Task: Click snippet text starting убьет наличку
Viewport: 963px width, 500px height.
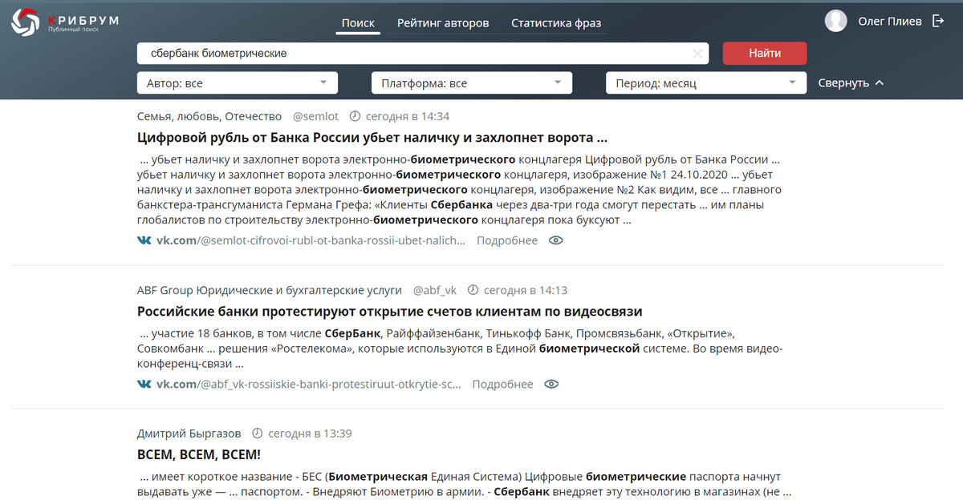Action: 459,189
